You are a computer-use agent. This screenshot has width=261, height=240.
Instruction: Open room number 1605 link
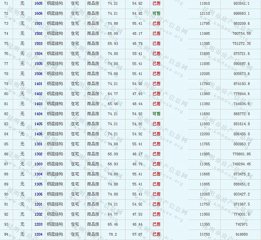coord(38,3)
